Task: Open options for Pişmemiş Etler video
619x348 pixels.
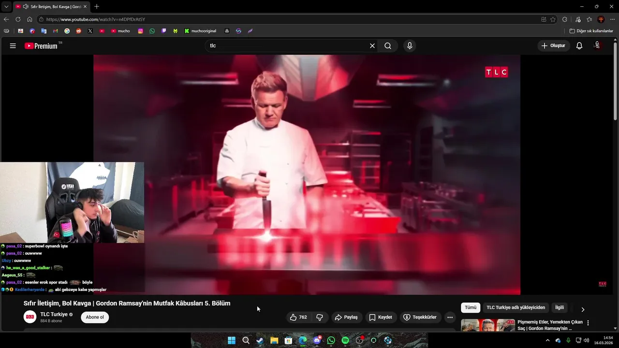Action: coord(588,323)
